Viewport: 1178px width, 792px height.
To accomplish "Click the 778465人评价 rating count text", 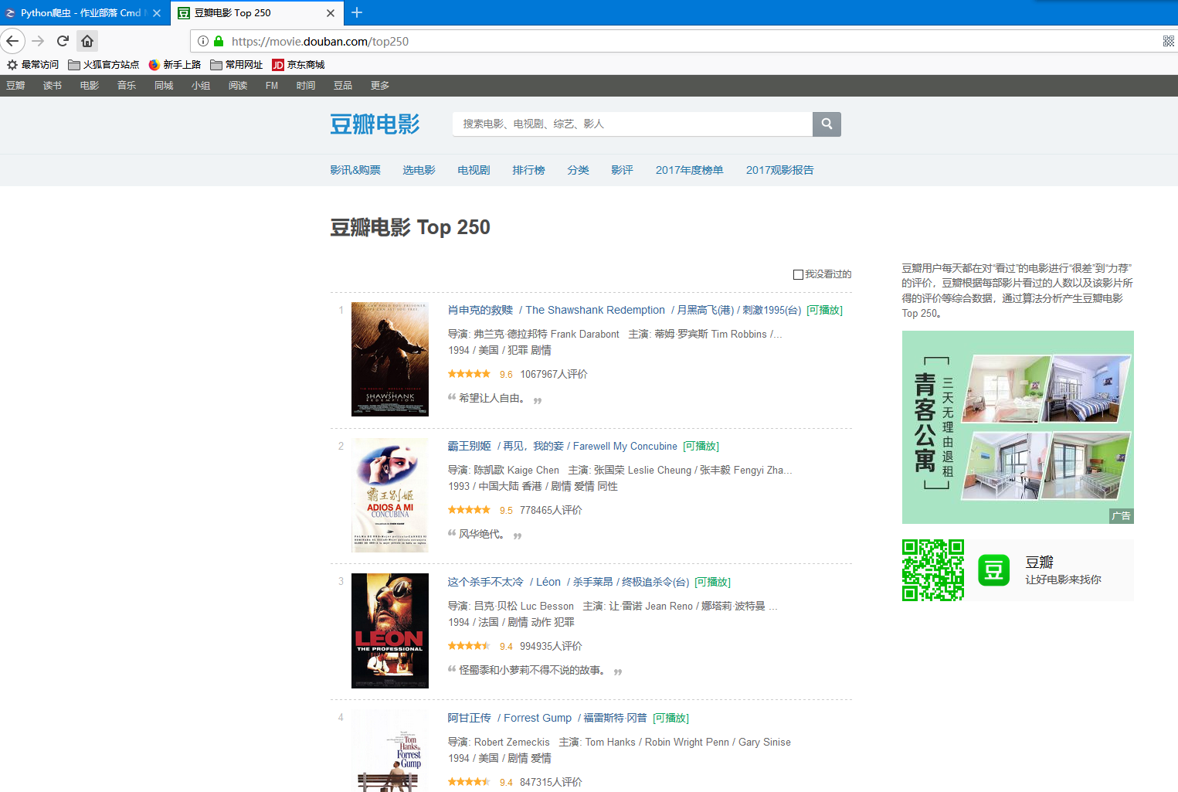I will coord(551,510).
